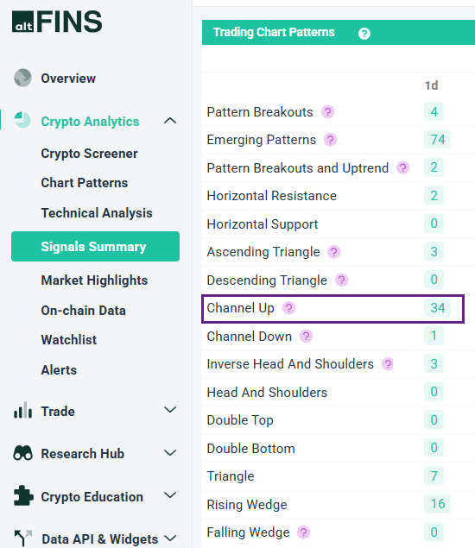
Task: Expand the Crypto Education section
Action: tap(170, 494)
